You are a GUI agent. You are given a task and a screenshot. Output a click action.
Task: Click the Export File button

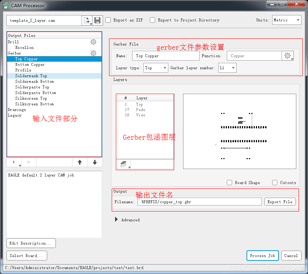280,202
